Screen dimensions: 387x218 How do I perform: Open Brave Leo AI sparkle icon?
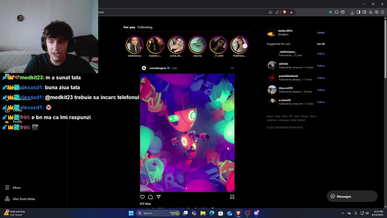[x=370, y=12]
